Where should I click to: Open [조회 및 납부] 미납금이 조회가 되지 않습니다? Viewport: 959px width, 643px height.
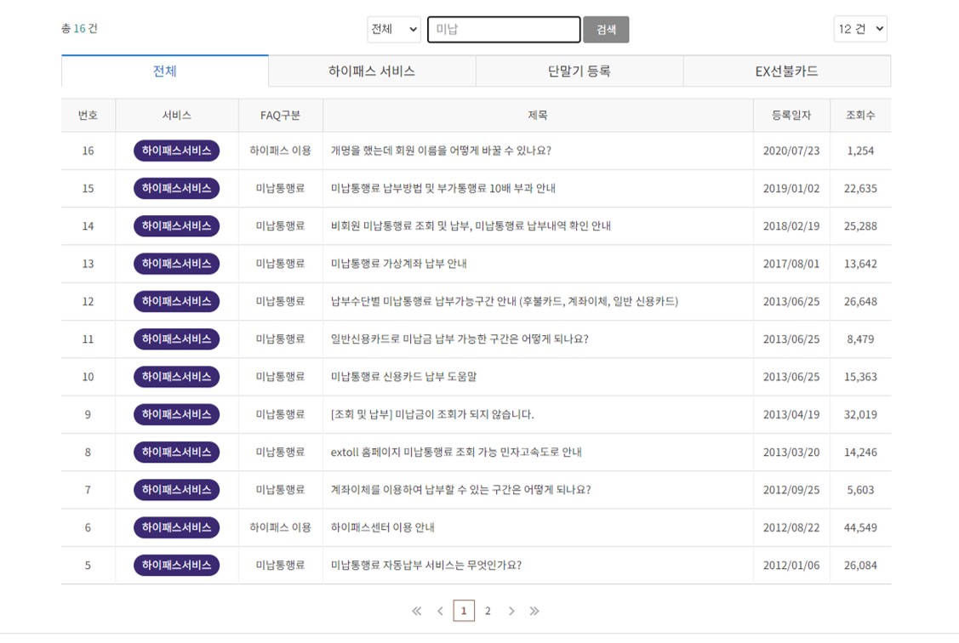pos(432,414)
